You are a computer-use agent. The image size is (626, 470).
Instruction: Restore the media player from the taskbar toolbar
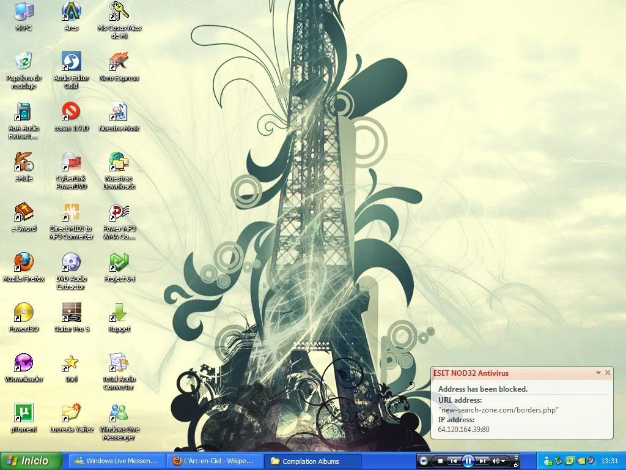pyautogui.click(x=516, y=464)
